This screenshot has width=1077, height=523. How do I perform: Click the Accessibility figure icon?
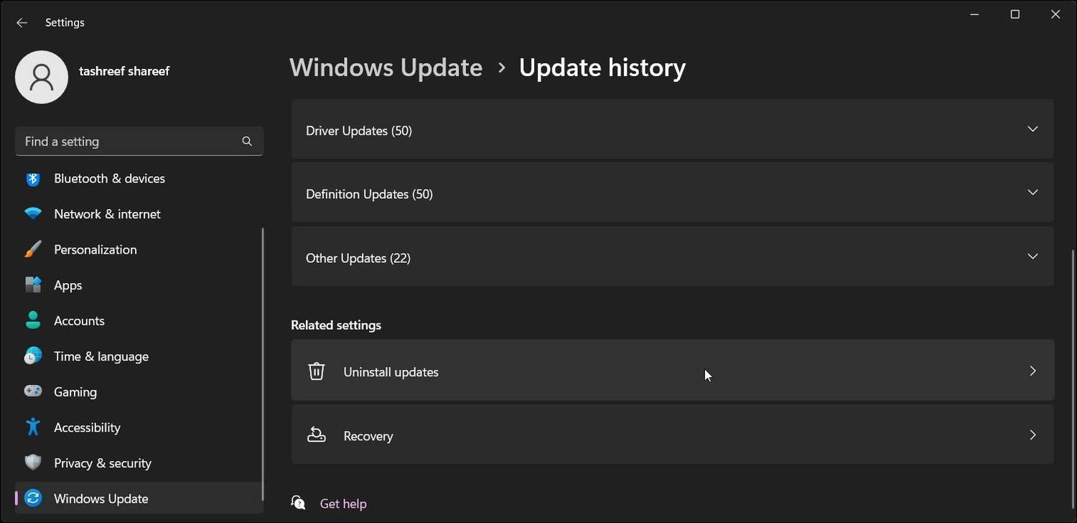pyautogui.click(x=33, y=427)
